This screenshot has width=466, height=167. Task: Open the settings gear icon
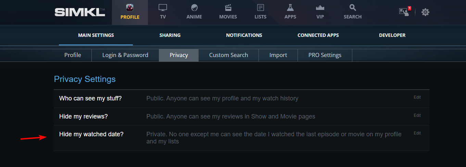click(x=425, y=12)
